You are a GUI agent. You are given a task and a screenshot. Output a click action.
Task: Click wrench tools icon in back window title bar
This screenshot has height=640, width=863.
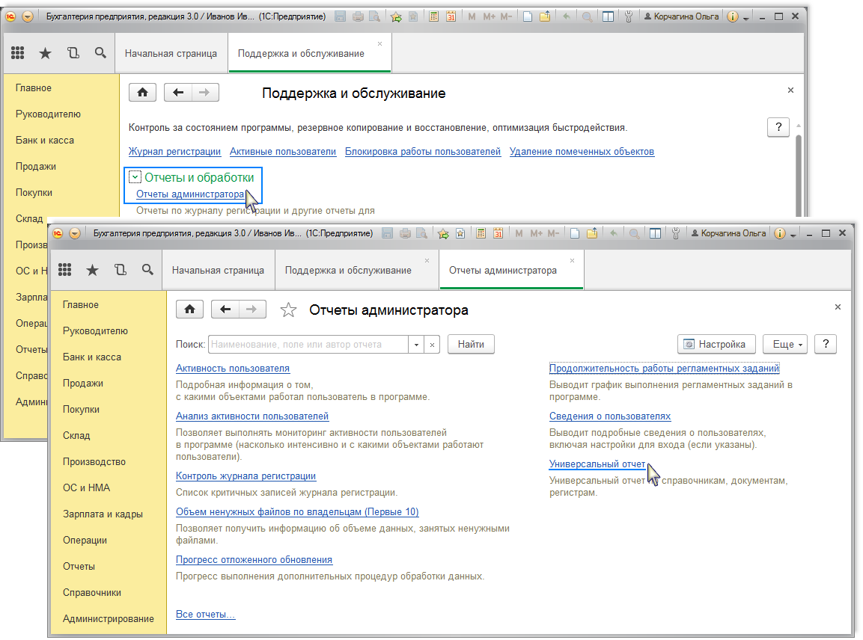tap(629, 16)
